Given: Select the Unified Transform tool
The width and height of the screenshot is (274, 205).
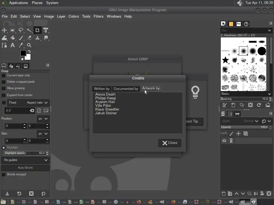Looking at the screenshot, I should 46,30.
